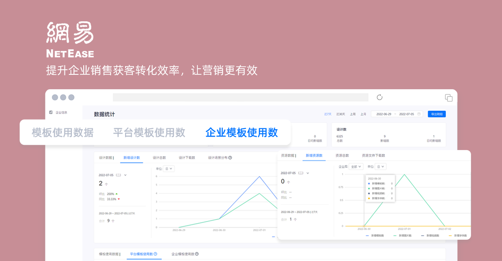Click the help icon beside 平台模板使用数

[x=156, y=254]
